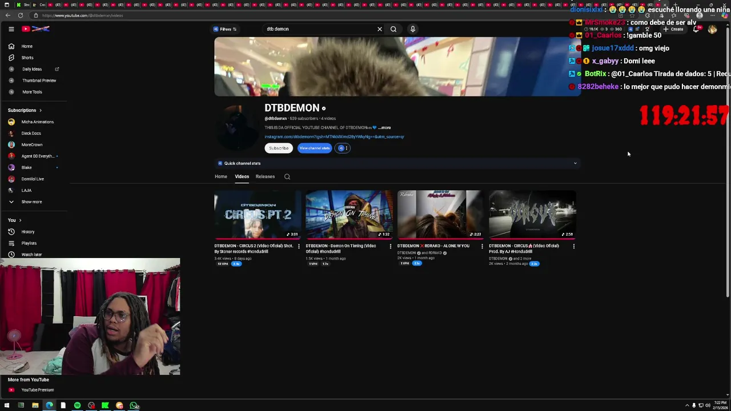
Task: Open the instagram.com/dtbdemonn link
Action: [x=334, y=137]
